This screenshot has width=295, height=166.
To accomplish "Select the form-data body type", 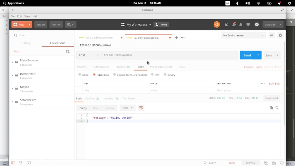I will (x=94, y=74).
